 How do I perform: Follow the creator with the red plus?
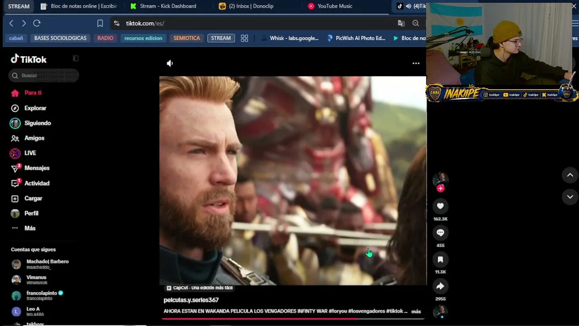tap(441, 188)
